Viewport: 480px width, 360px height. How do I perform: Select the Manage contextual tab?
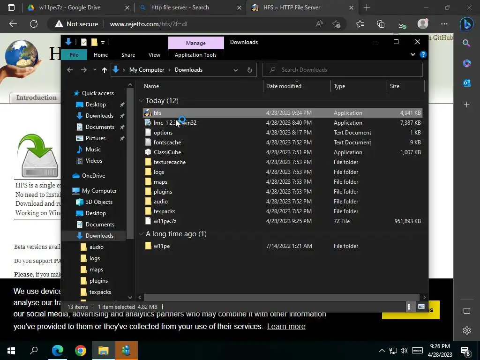pyautogui.click(x=196, y=43)
